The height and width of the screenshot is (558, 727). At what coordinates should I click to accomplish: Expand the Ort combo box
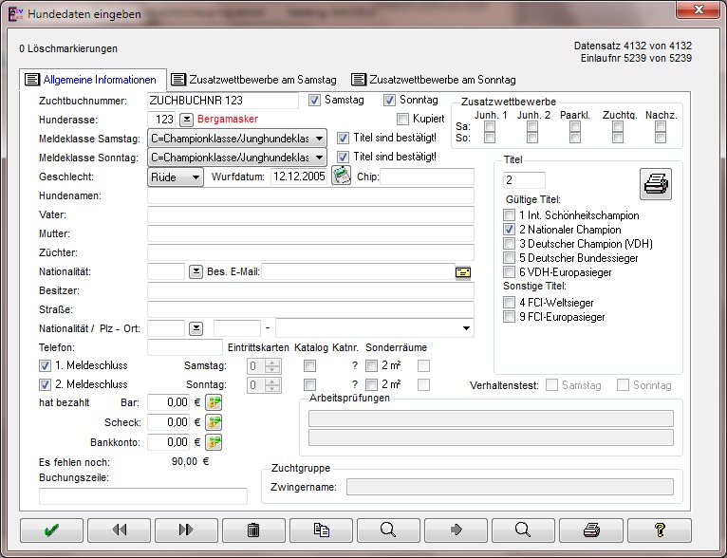coord(466,328)
